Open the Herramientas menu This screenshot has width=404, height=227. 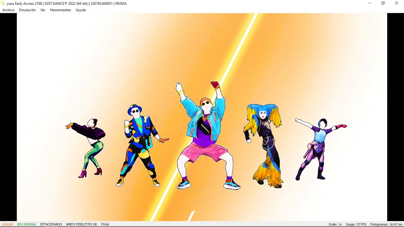[x=61, y=10]
